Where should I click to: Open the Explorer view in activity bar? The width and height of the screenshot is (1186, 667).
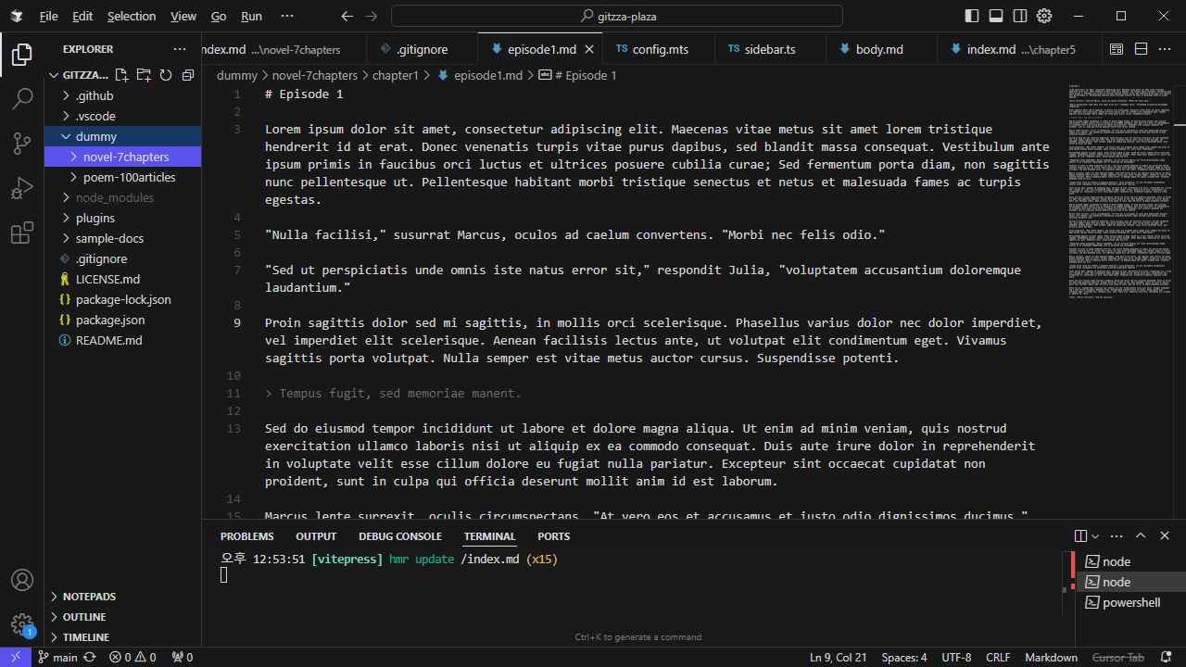(21, 55)
